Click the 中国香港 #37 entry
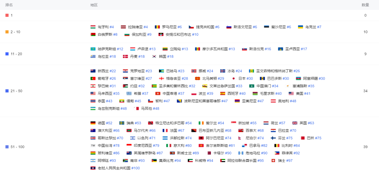The width and height of the screenshot is (379, 174). coord(170,93)
